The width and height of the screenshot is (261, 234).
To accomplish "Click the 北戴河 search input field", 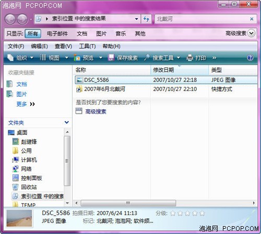I will click(202, 19).
